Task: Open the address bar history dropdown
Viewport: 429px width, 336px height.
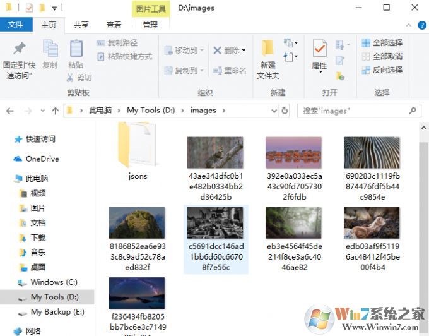Action: point(274,111)
